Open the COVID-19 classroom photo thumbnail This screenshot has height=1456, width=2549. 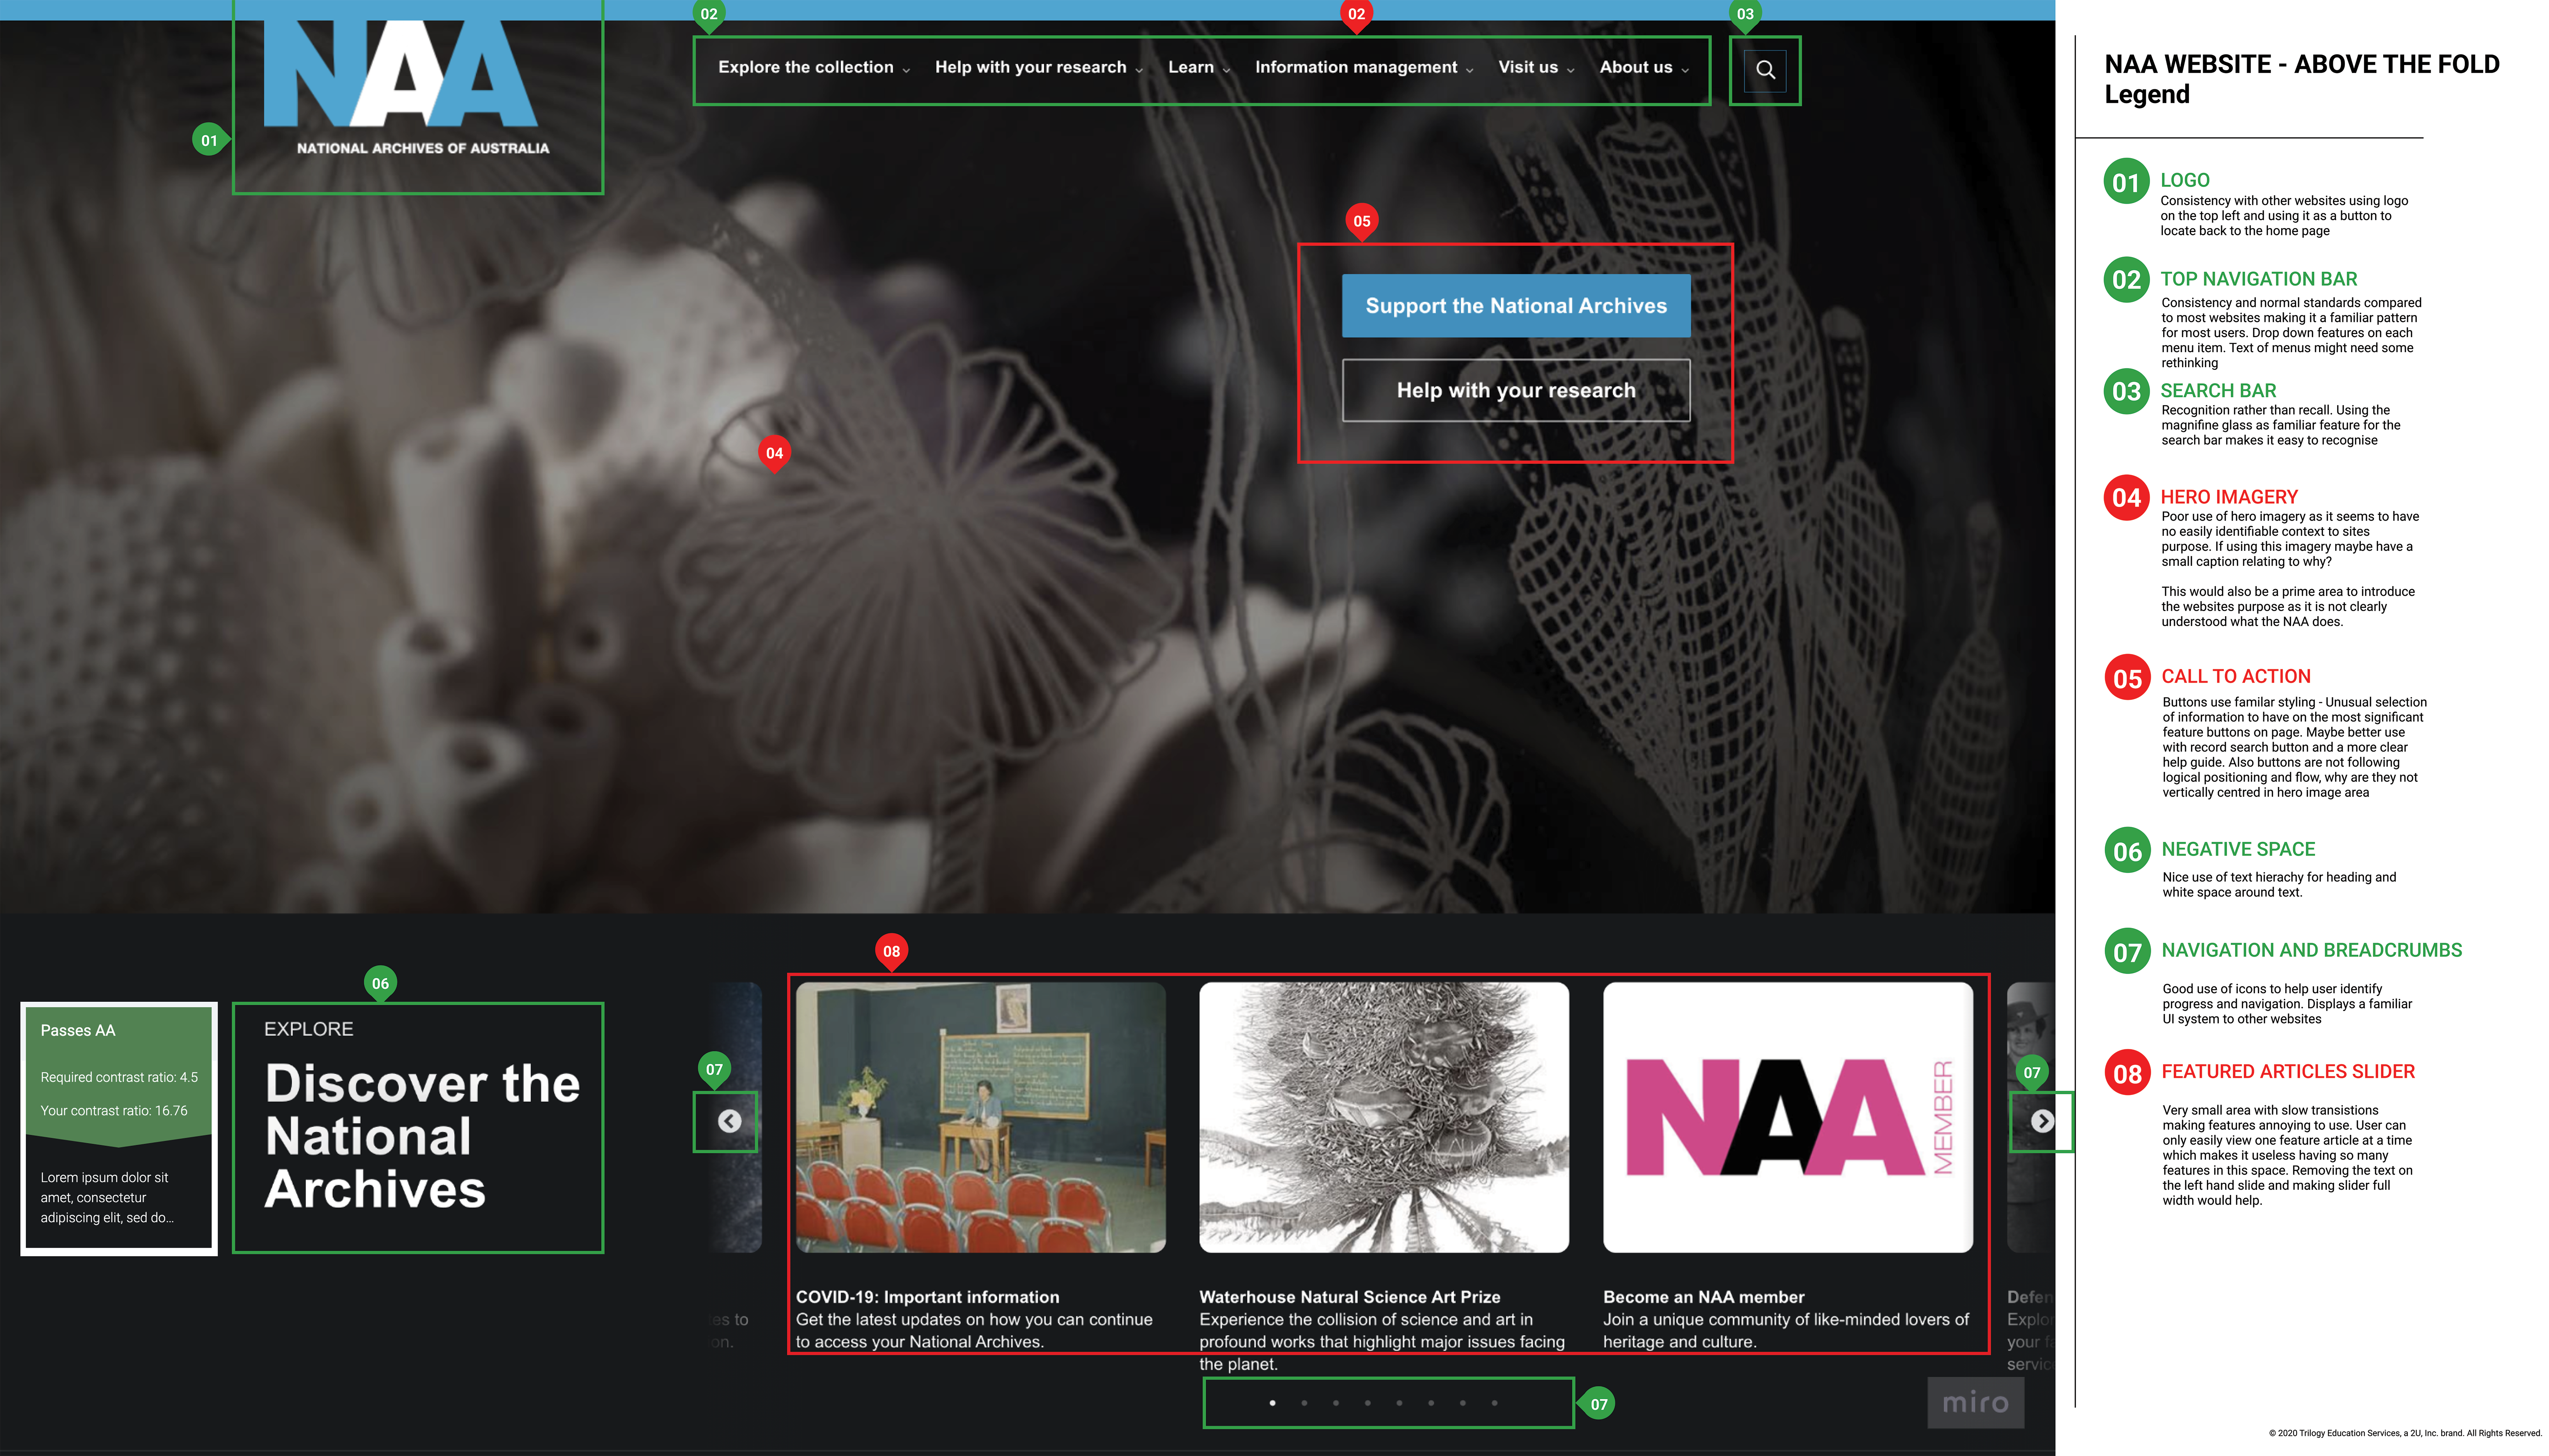[x=980, y=1117]
